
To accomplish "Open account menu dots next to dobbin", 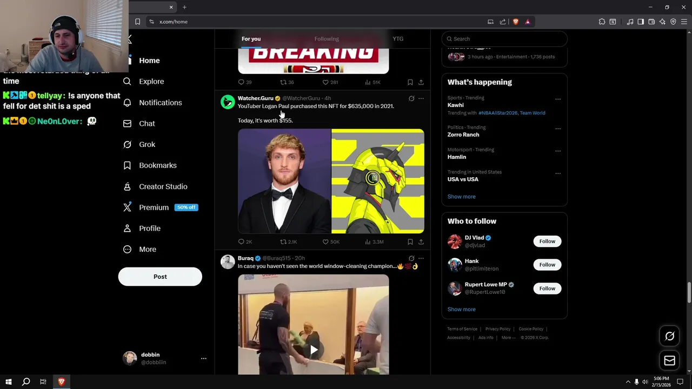I will coord(204,358).
